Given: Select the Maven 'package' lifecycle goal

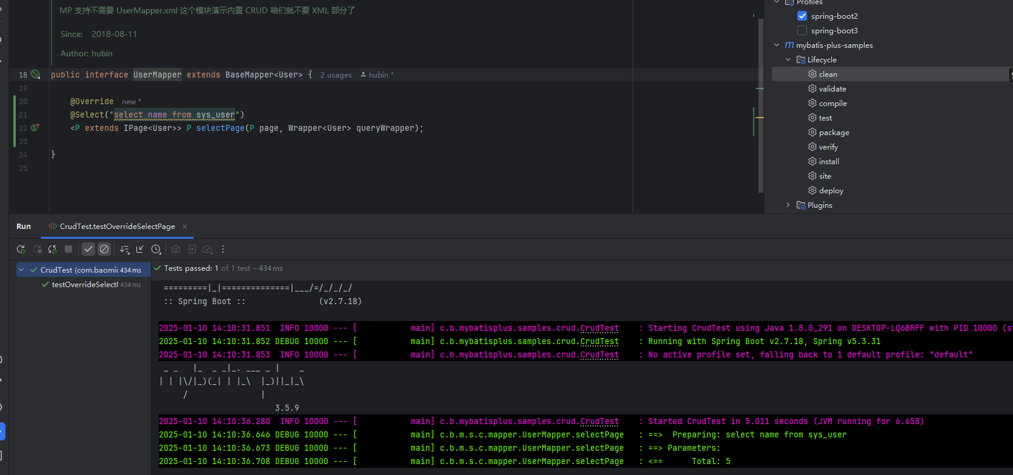Looking at the screenshot, I should coord(834,133).
